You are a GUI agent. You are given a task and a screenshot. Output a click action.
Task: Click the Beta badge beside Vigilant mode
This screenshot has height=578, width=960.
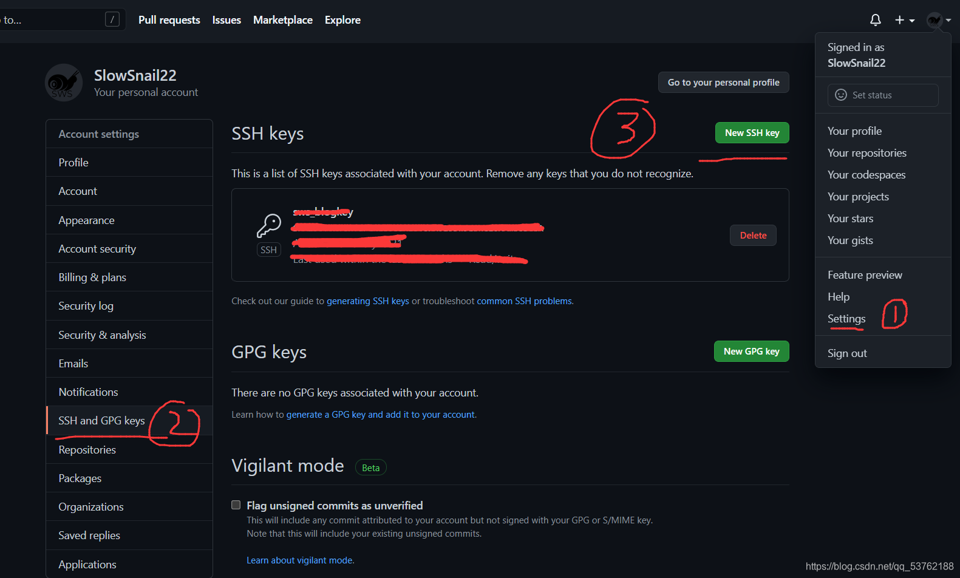tap(370, 467)
